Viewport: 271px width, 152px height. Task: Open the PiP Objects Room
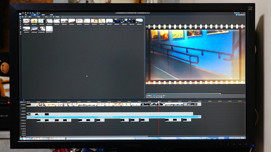coord(20,21)
